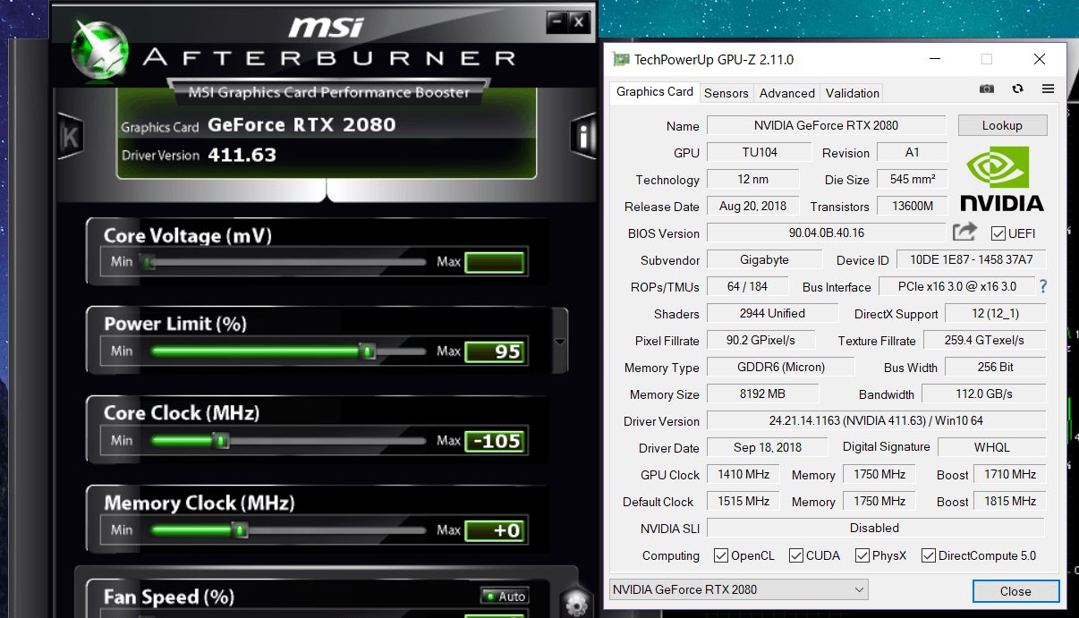This screenshot has width=1079, height=618.
Task: Click the BIOS Version field 90.04.0B.40.16
Action: tap(827, 233)
